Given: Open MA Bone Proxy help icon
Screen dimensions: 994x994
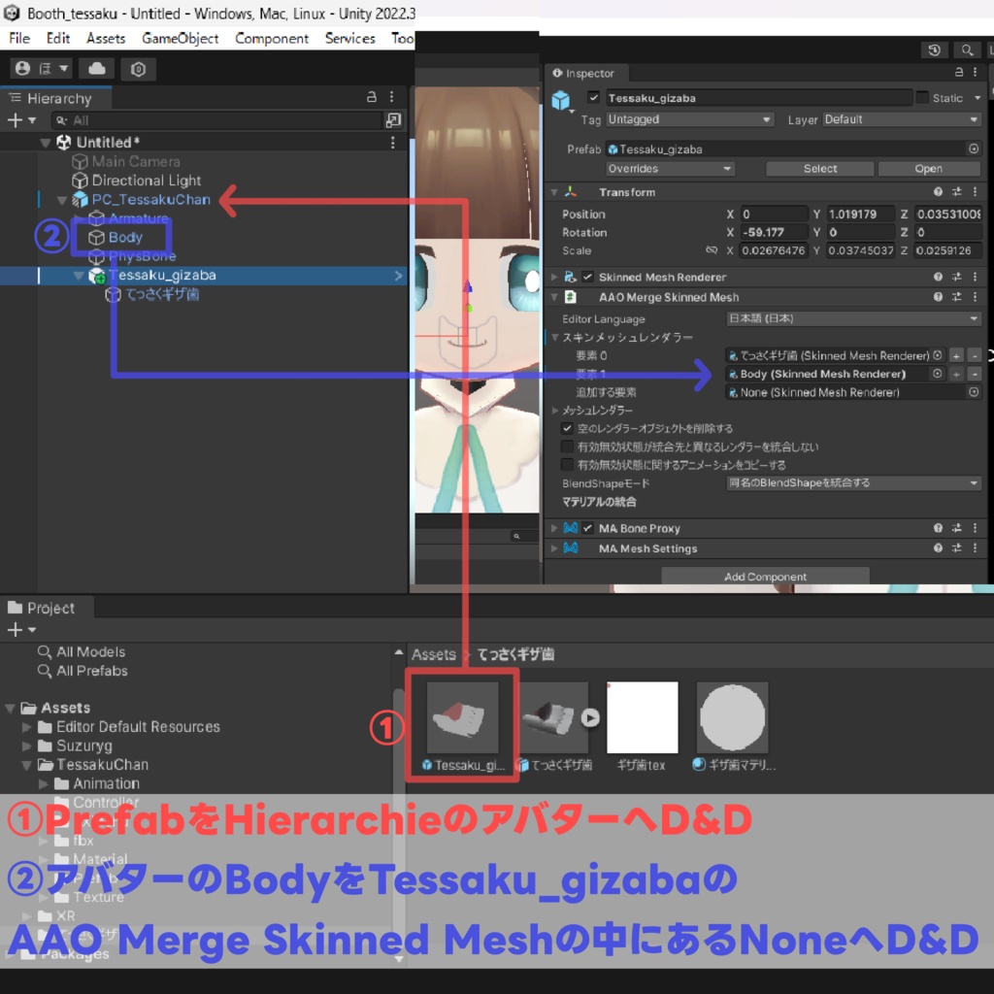Looking at the screenshot, I should (x=938, y=528).
